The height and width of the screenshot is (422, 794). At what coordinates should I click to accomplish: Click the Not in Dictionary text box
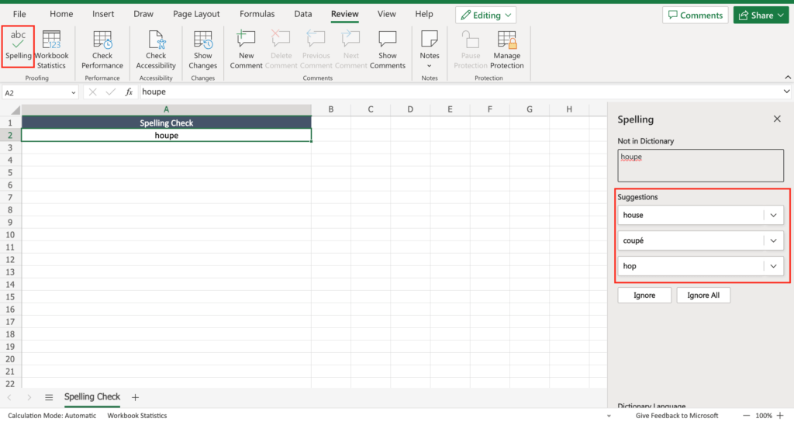pyautogui.click(x=700, y=166)
